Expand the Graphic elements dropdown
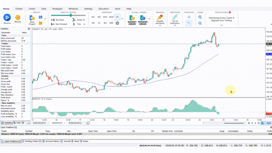The height and width of the screenshot is (153, 272). 160,25
